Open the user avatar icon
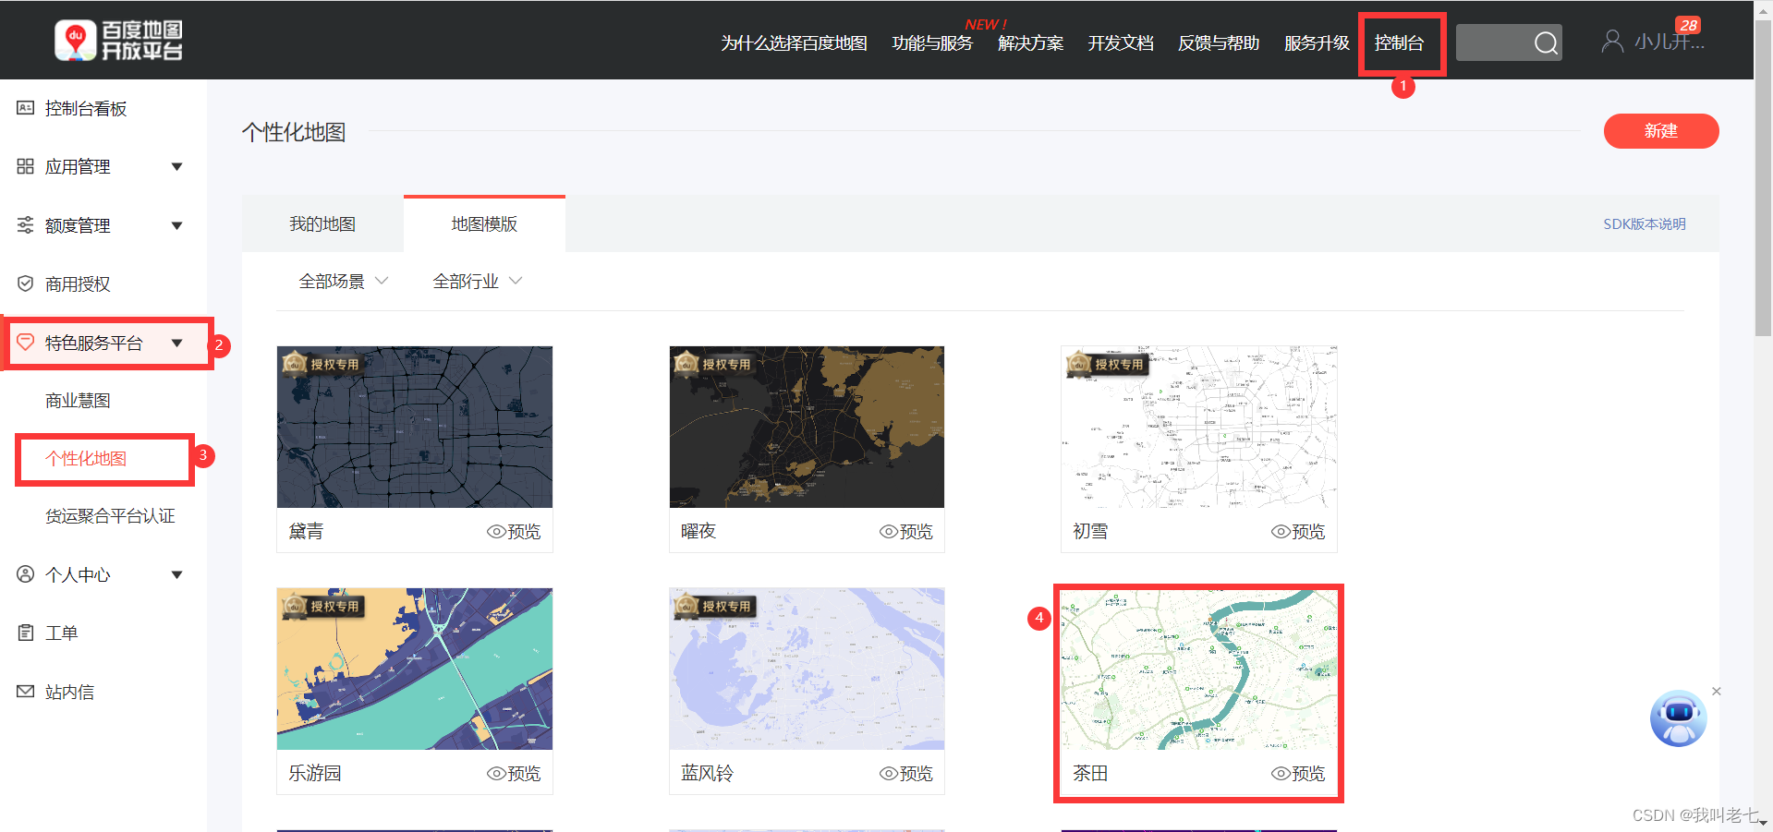The width and height of the screenshot is (1773, 832). coord(1612,42)
